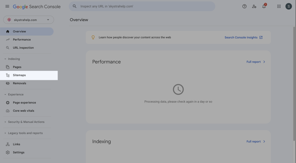Click the lightbulb insights icon
Screen dimensions: 296x163
click(93, 37)
